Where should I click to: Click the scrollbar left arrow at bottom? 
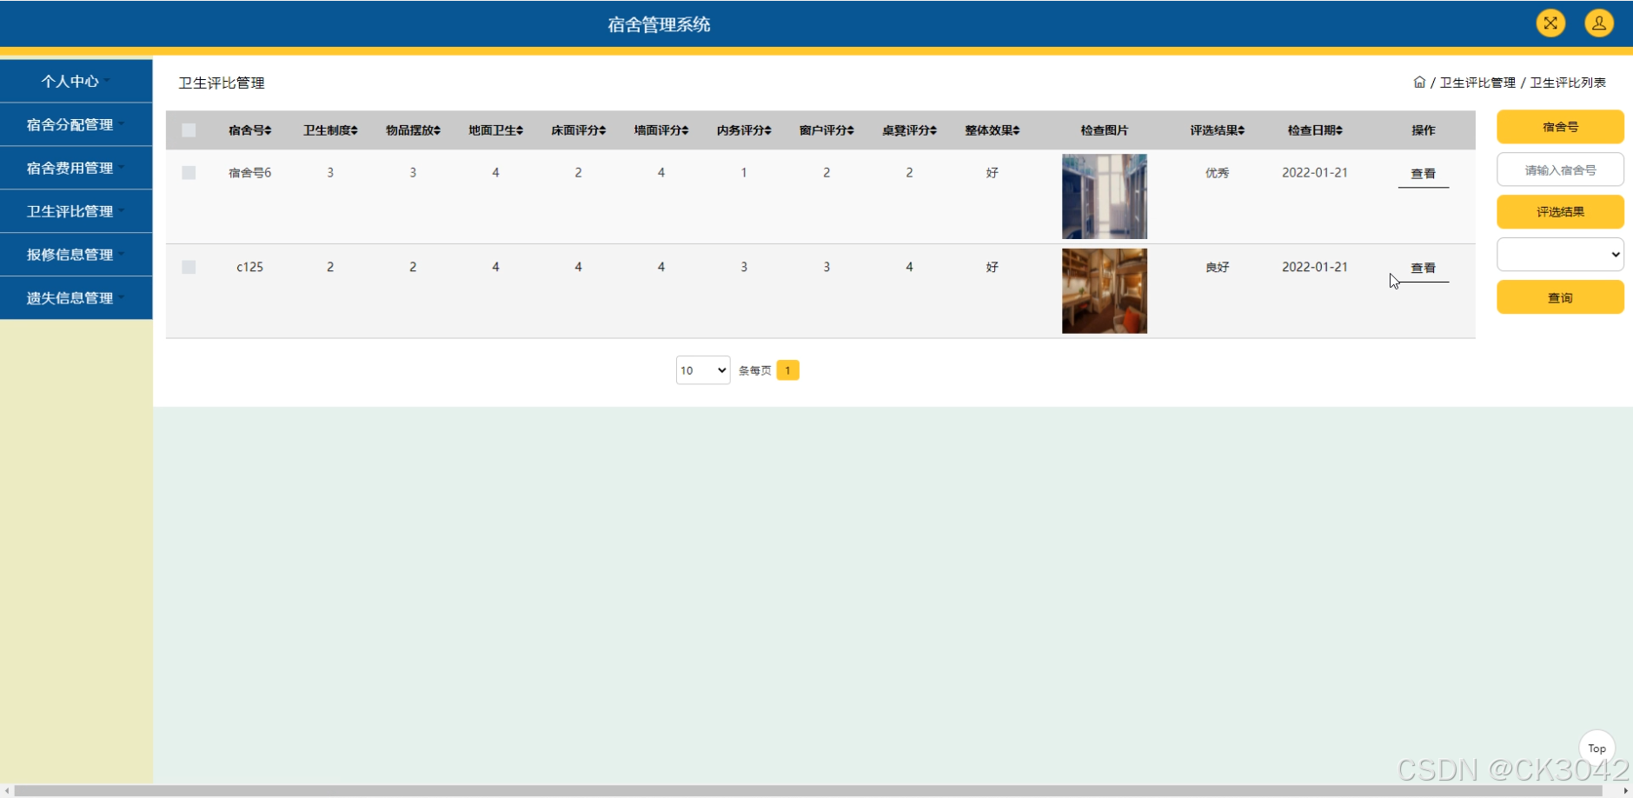[x=7, y=791]
